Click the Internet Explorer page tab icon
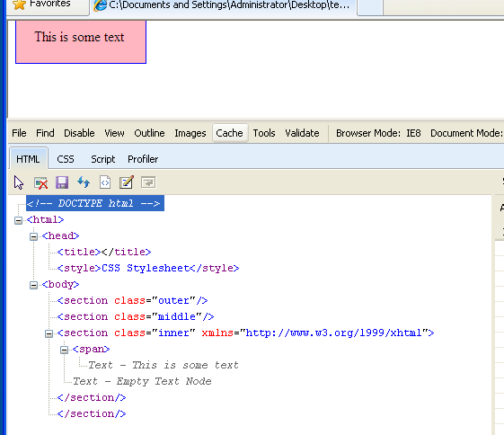 tap(101, 5)
